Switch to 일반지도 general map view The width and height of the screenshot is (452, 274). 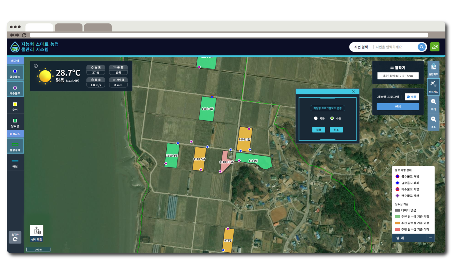[x=433, y=69]
